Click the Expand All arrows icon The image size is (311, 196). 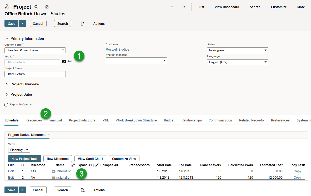(x=73, y=165)
